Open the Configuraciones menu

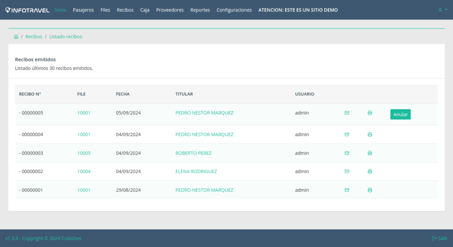click(234, 10)
